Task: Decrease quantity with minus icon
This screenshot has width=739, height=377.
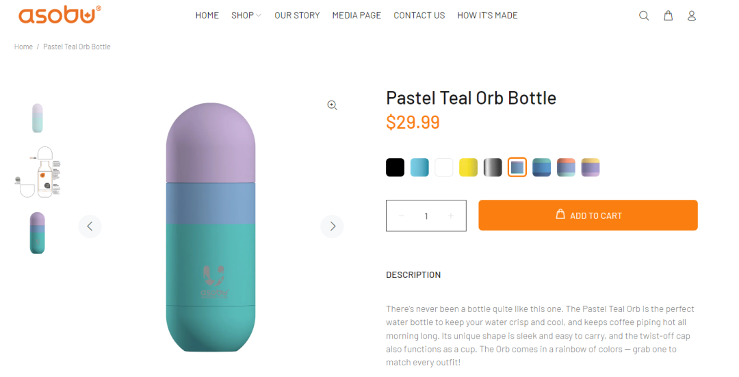Action: (x=402, y=216)
